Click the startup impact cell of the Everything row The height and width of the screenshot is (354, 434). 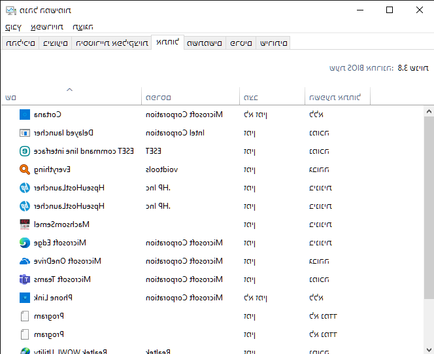(319, 169)
